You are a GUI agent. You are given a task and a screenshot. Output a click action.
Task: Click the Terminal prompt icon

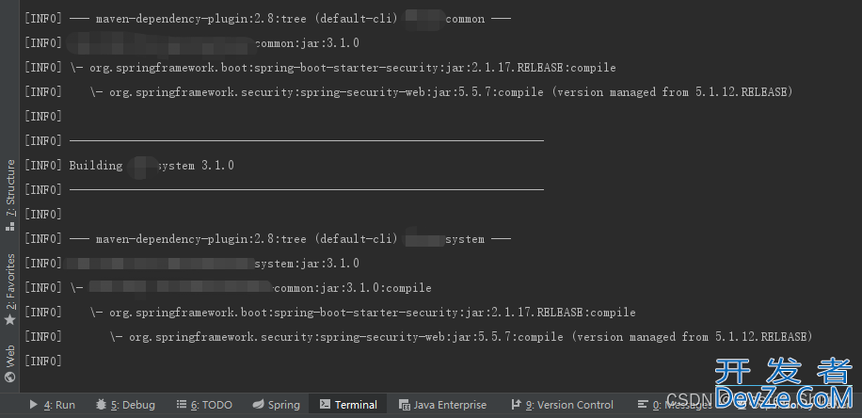point(326,405)
